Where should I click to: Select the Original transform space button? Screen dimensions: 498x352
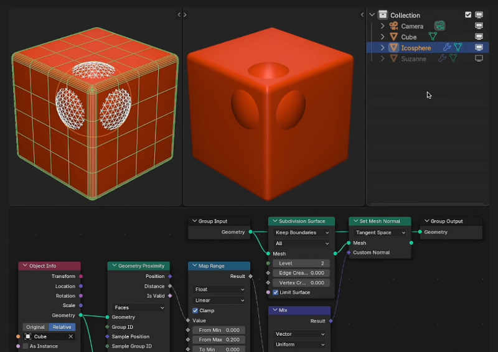point(35,327)
